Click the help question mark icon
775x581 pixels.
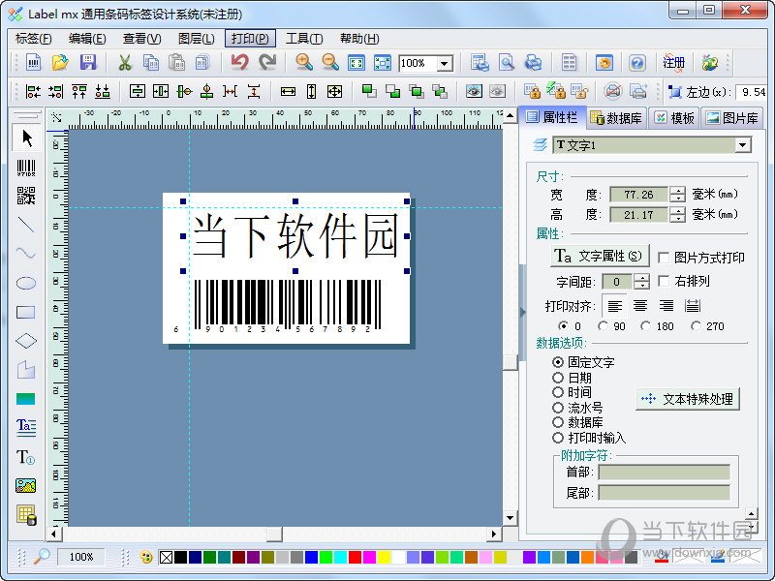coord(637,63)
